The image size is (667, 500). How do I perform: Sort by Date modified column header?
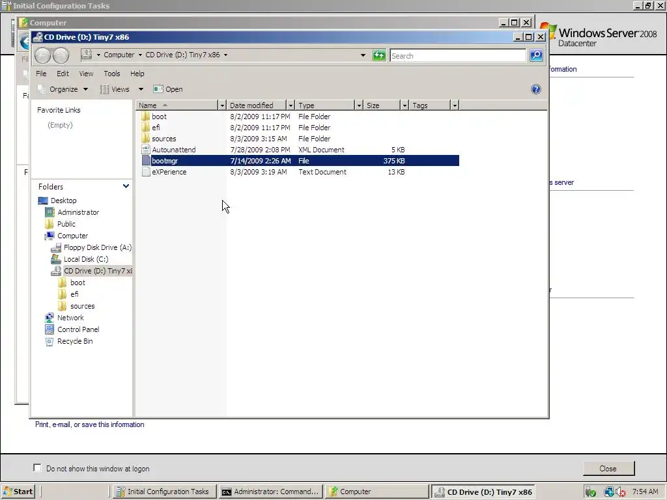pyautogui.click(x=257, y=105)
